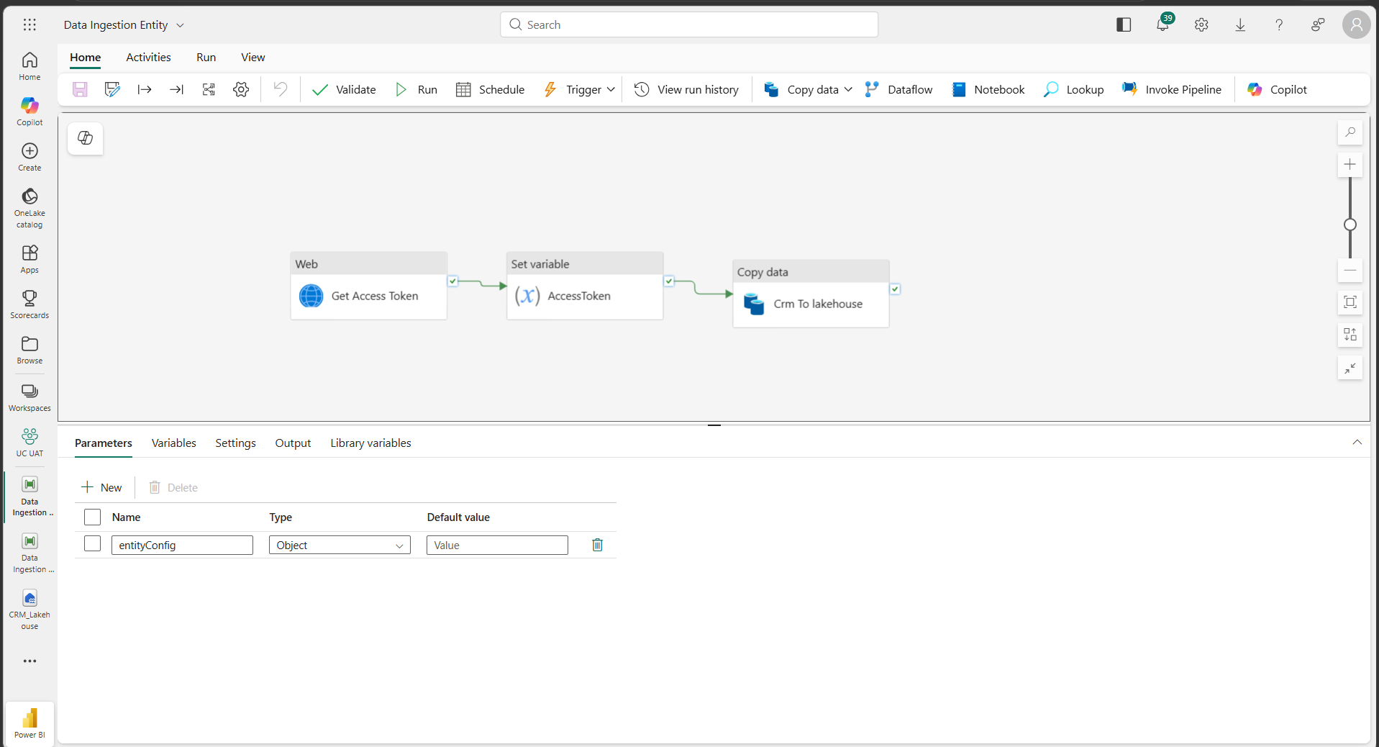Open the help question mark icon
Screen dimensions: 1379x747
[x=1279, y=24]
